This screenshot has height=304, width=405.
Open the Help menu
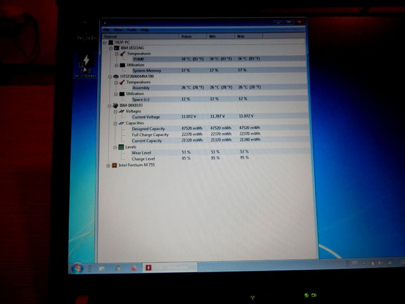pos(145,30)
